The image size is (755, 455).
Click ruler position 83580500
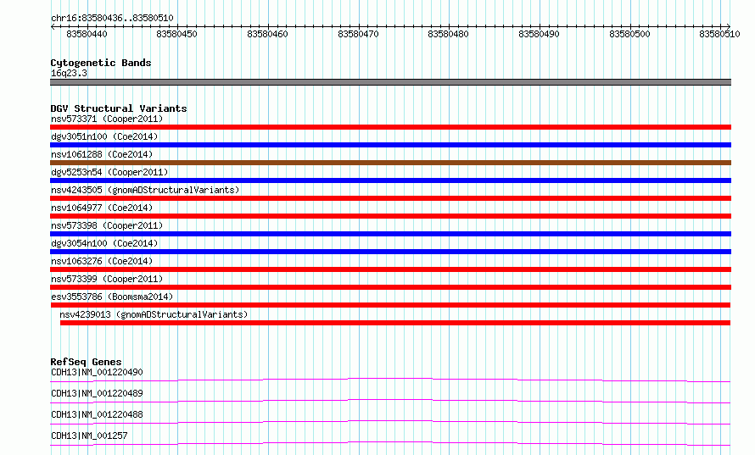click(629, 34)
